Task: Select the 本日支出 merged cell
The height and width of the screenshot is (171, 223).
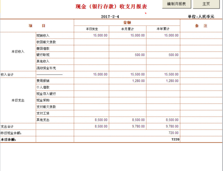Action: (x=18, y=100)
